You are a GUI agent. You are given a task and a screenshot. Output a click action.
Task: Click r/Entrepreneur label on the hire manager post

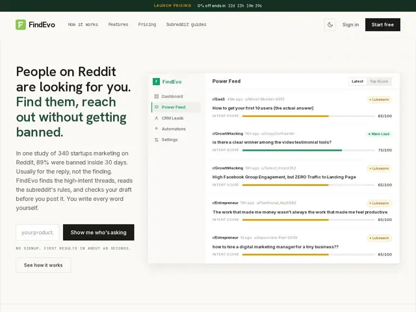pyautogui.click(x=226, y=238)
